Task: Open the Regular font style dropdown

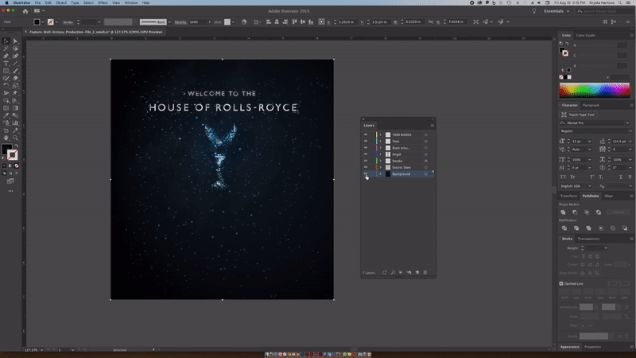Action: [630, 131]
